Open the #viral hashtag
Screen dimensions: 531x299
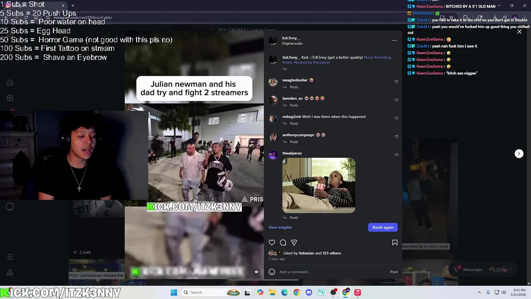368,57
